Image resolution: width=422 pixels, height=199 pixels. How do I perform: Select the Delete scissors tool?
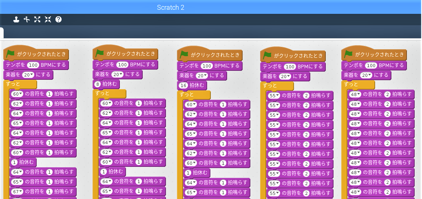click(27, 20)
